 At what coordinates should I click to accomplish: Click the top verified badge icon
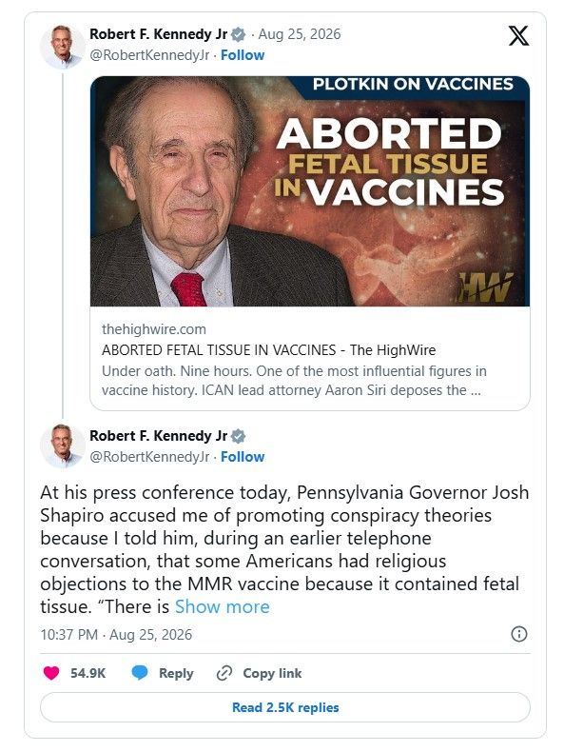[x=238, y=34]
